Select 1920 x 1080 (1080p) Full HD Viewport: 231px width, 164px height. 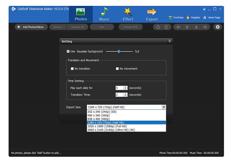click(x=126, y=126)
